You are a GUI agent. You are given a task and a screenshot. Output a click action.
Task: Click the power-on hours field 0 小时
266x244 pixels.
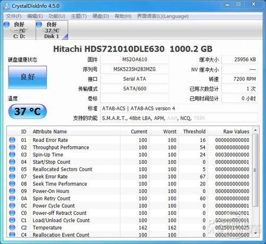click(239, 98)
